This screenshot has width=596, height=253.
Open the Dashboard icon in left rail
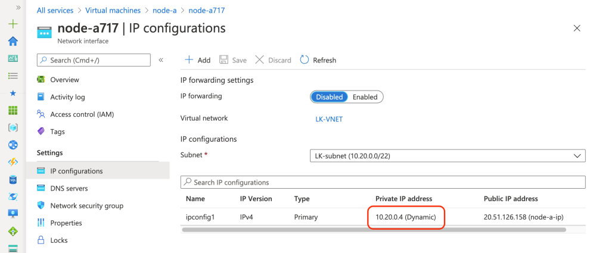(13, 58)
